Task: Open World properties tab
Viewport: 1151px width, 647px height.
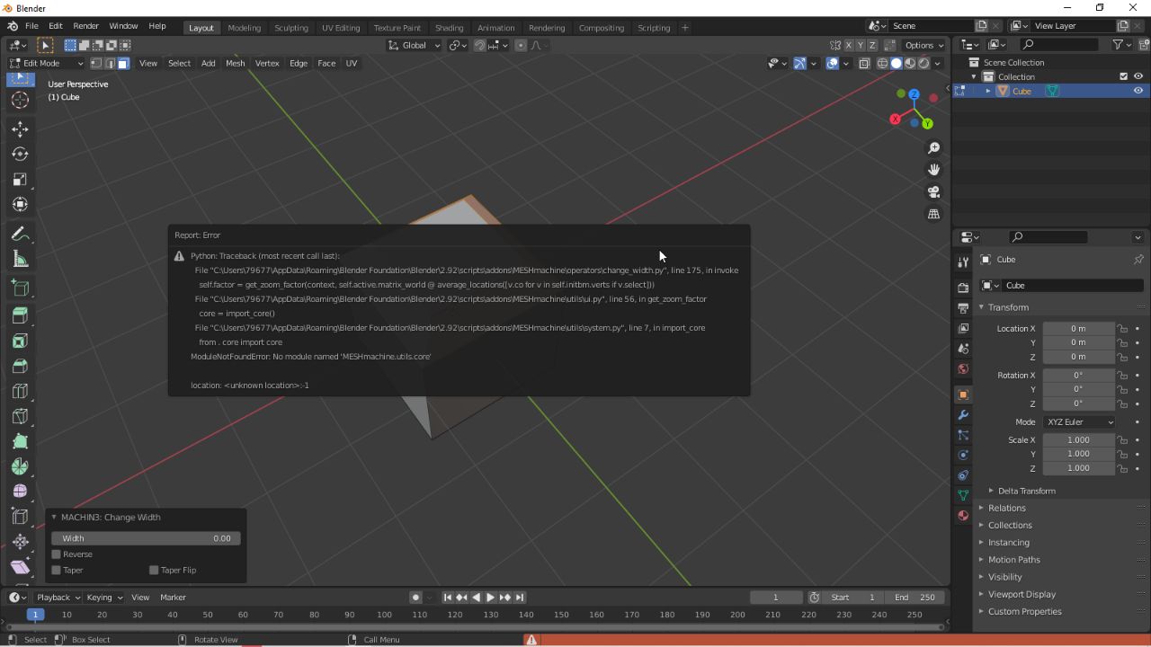Action: tap(963, 368)
